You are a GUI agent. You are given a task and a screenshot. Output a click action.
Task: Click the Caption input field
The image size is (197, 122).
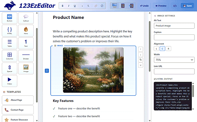174,37
